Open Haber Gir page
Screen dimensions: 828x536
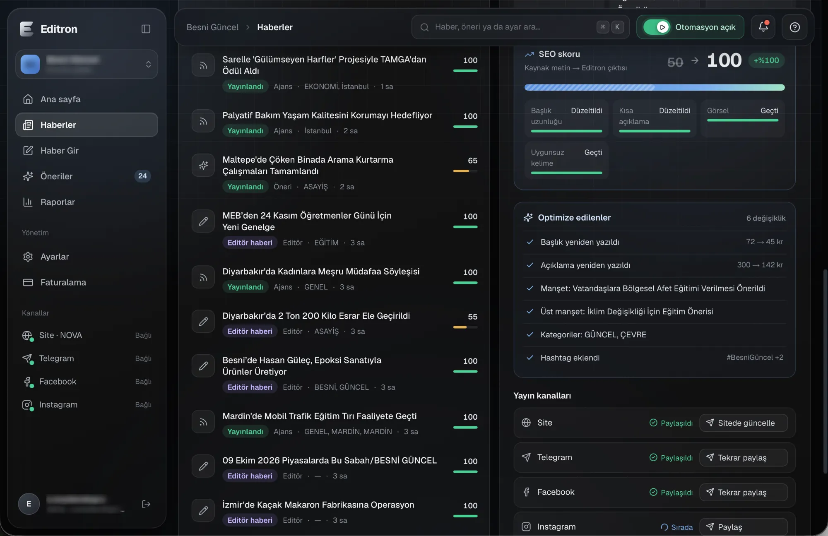(x=87, y=151)
